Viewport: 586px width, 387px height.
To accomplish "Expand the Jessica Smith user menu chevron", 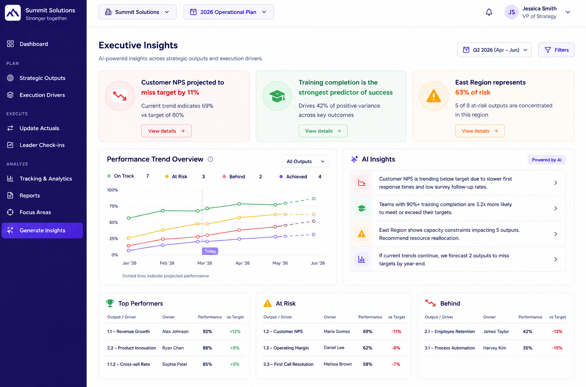I will 568,12.
